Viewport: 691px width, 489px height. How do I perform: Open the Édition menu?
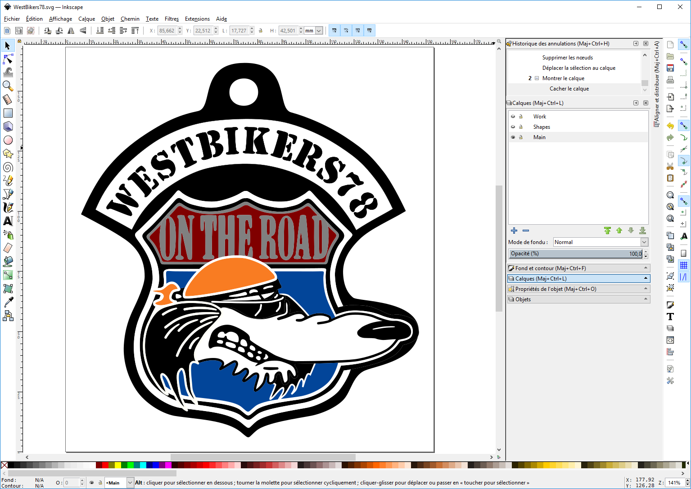(34, 19)
